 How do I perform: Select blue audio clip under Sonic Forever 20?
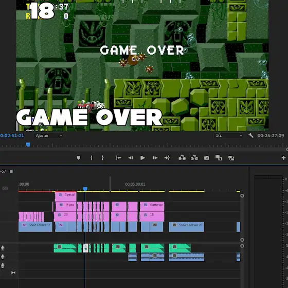click(x=186, y=257)
